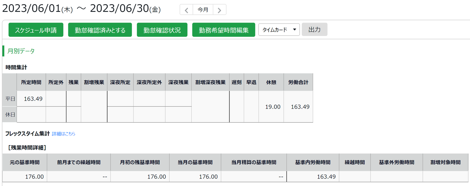Screen dimensions: 470x186
Task: Open the スケジュール申請 schedule request
Action: point(36,30)
